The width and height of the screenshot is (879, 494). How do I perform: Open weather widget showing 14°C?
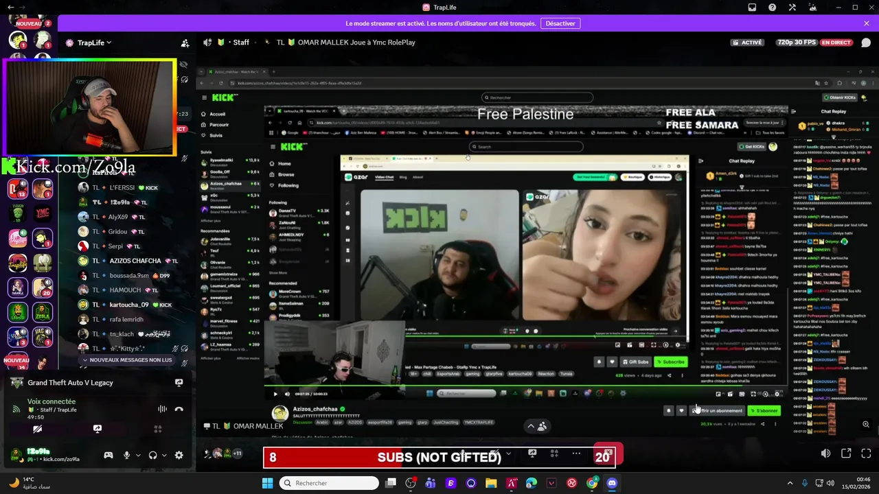click(29, 483)
